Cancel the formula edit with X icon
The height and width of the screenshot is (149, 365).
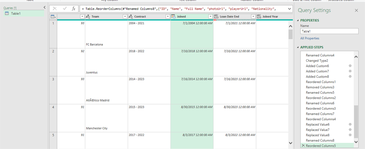(x=55, y=9)
